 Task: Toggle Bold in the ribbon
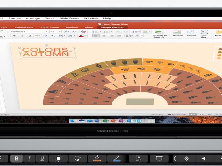pos(14,36)
